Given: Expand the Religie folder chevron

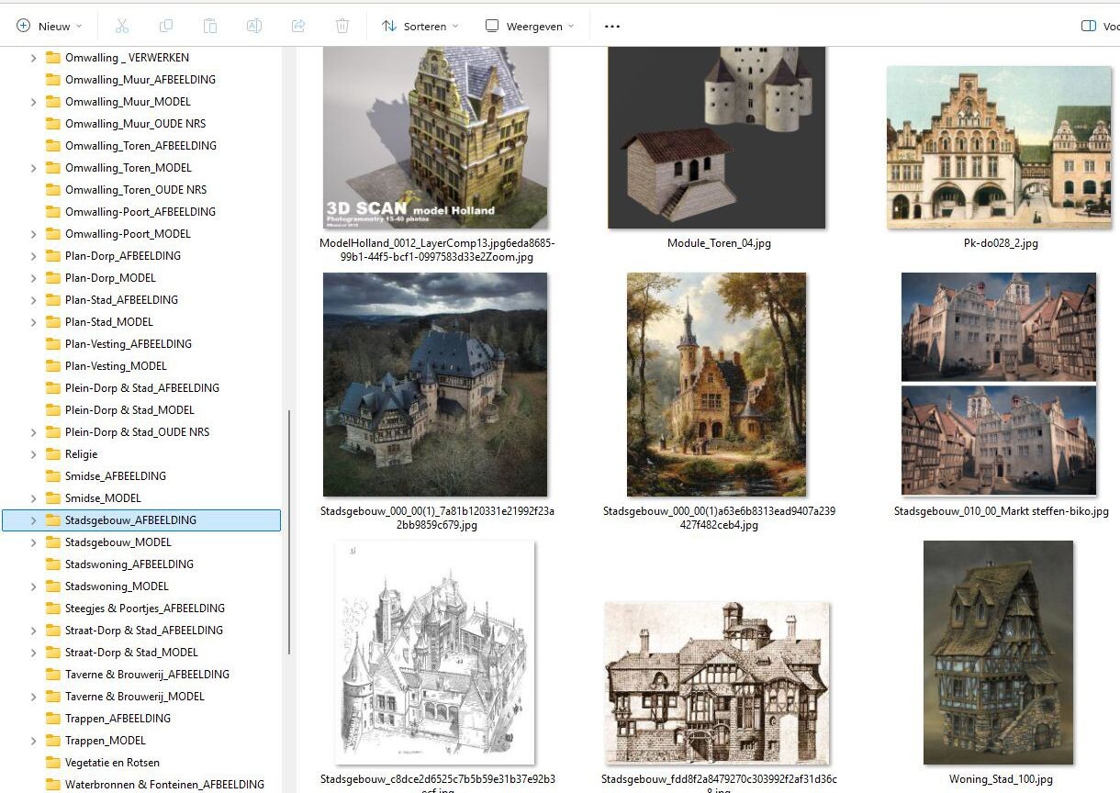Looking at the screenshot, I should pyautogui.click(x=34, y=454).
